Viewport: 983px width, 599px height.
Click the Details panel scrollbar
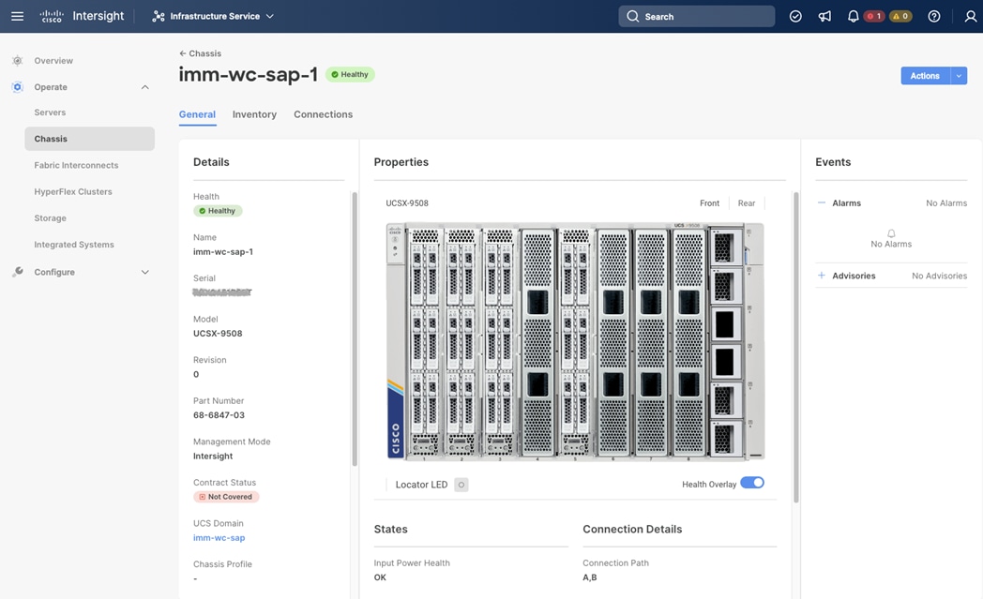355,329
